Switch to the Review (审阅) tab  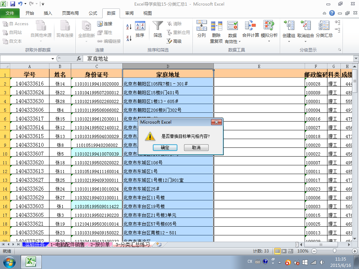point(129,13)
